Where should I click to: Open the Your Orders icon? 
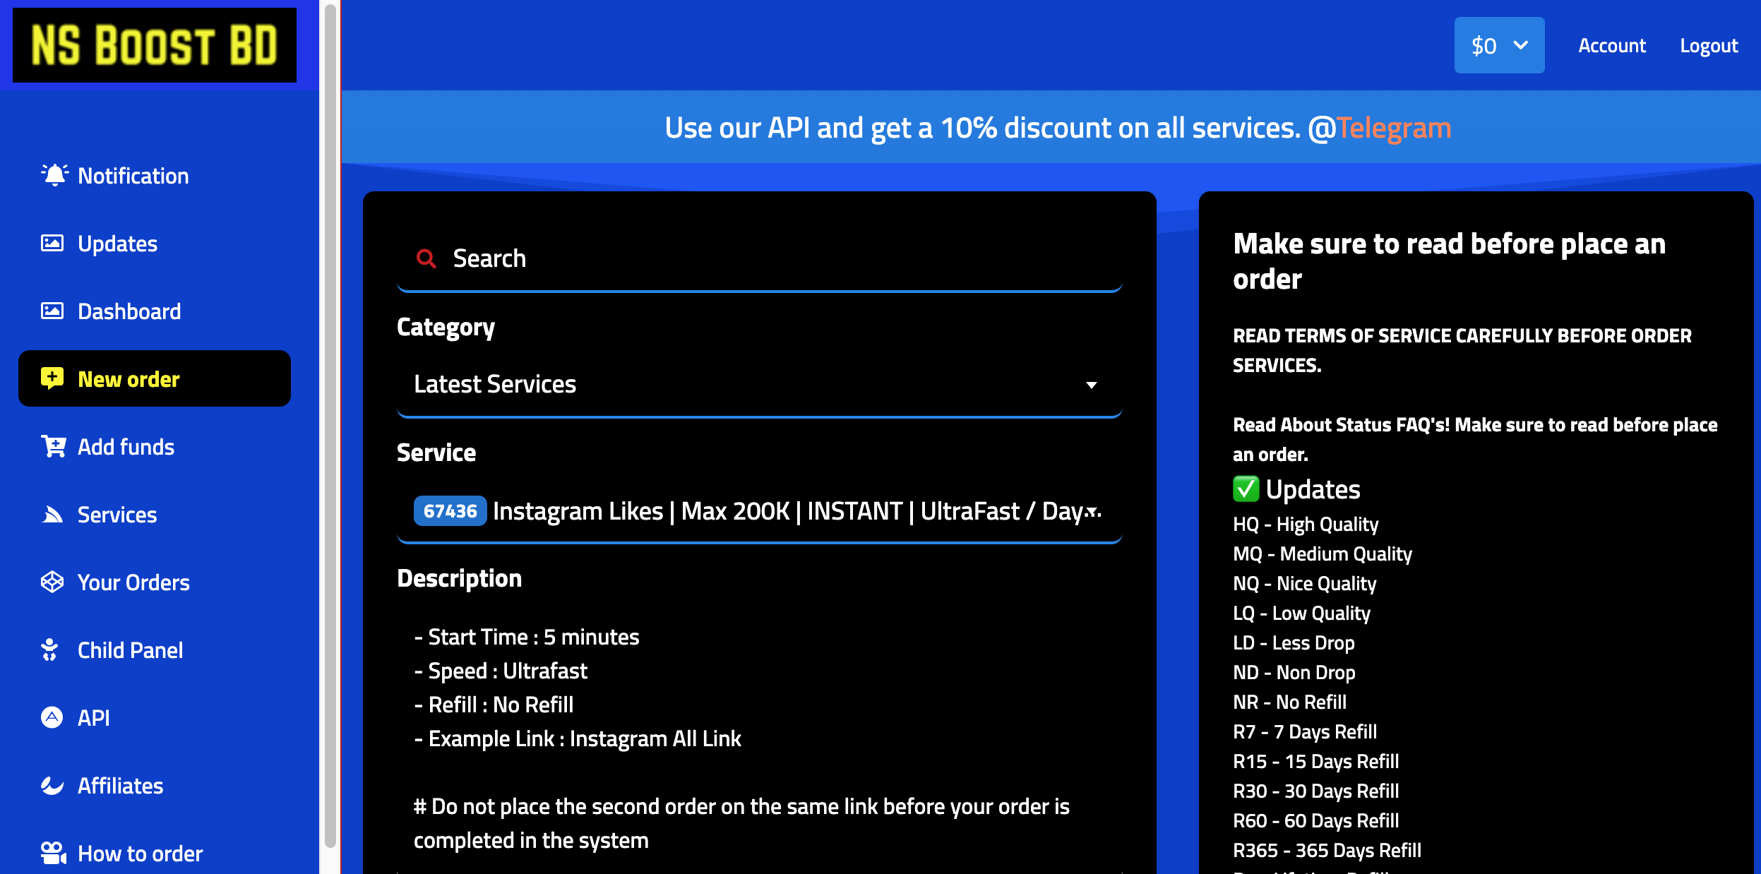[52, 582]
